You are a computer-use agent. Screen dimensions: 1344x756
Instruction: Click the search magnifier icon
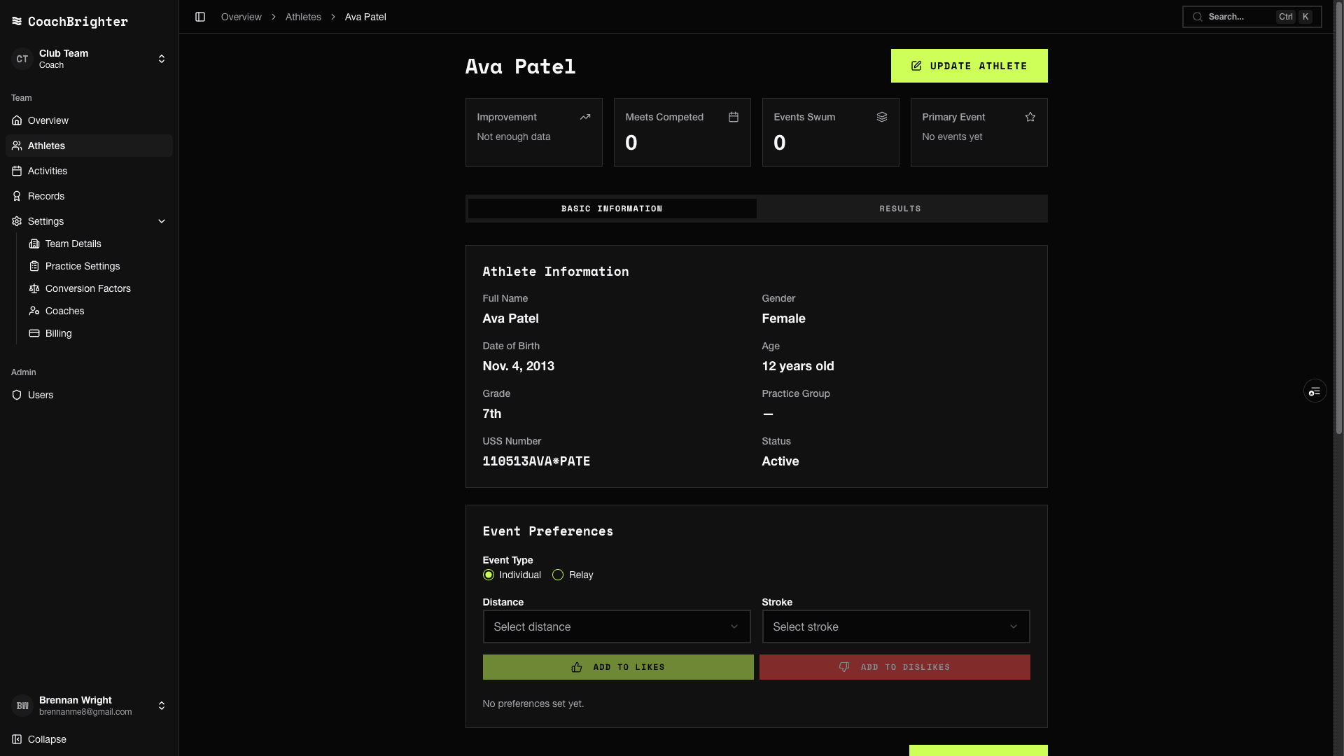click(1198, 17)
